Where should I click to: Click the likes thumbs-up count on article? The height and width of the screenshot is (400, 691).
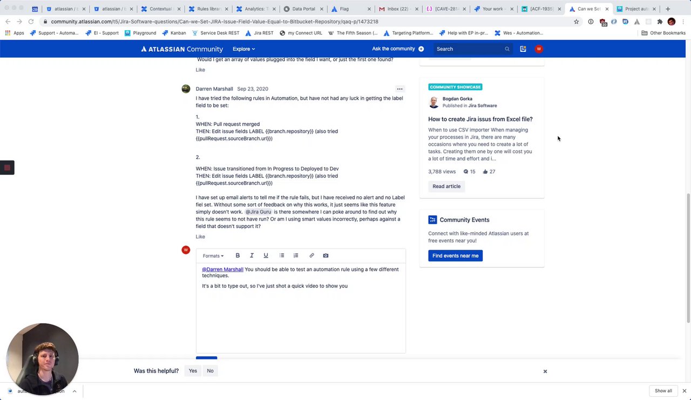coord(489,171)
